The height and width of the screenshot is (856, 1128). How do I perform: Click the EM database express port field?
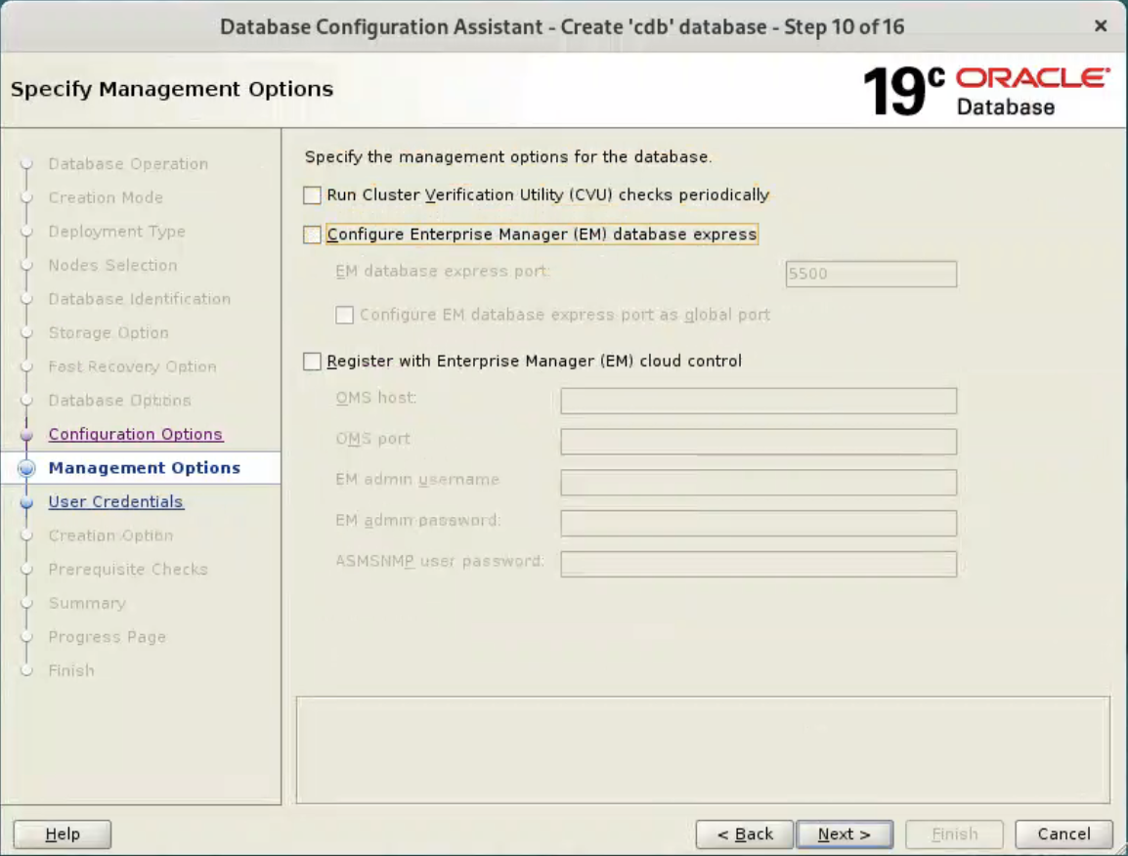[x=871, y=274]
